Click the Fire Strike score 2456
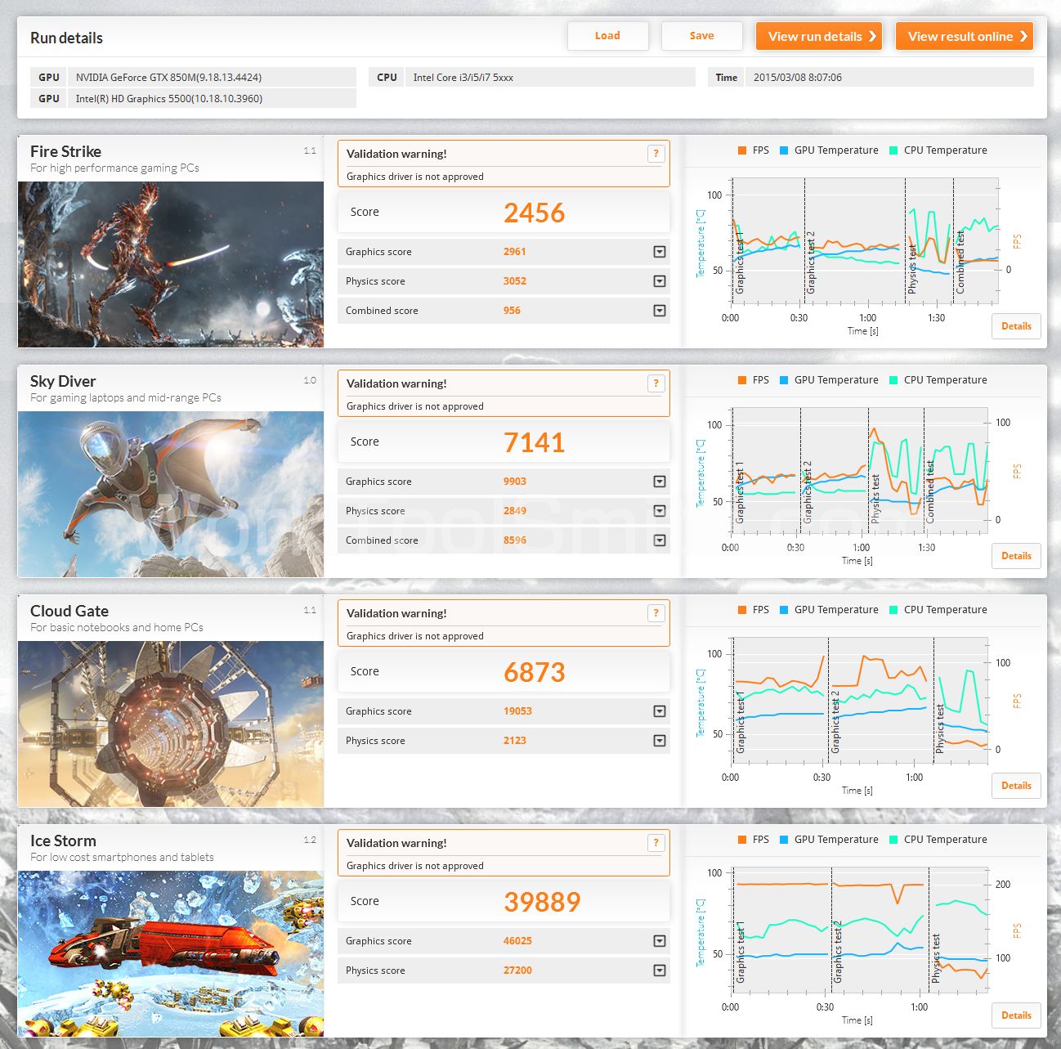This screenshot has width=1061, height=1049. (x=535, y=213)
